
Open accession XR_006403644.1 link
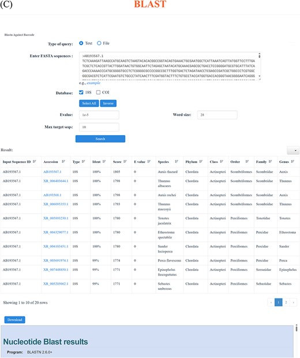coord(55,181)
